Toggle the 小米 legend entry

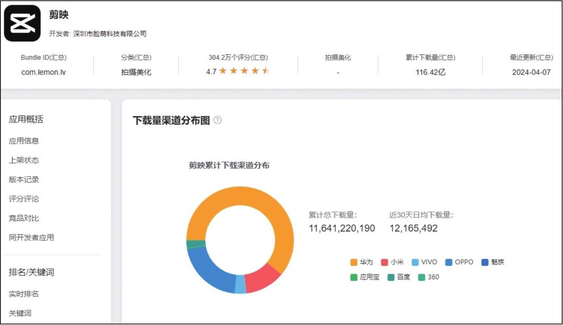392,262
